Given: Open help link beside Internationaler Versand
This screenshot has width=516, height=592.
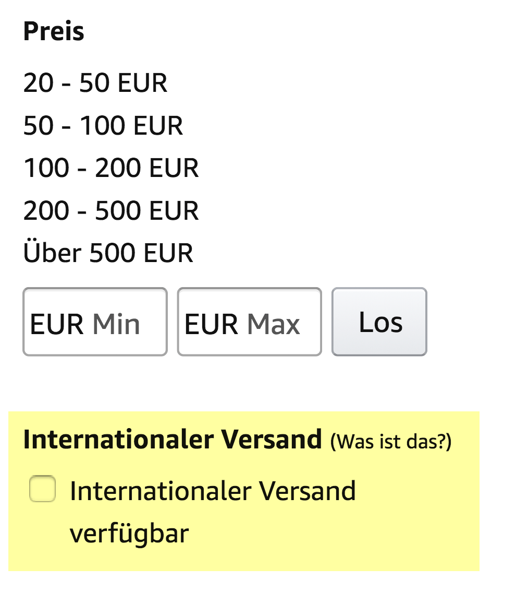Looking at the screenshot, I should coord(391,442).
